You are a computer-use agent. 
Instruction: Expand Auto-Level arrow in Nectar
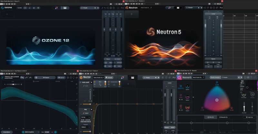pyautogui.click(x=92, y=82)
